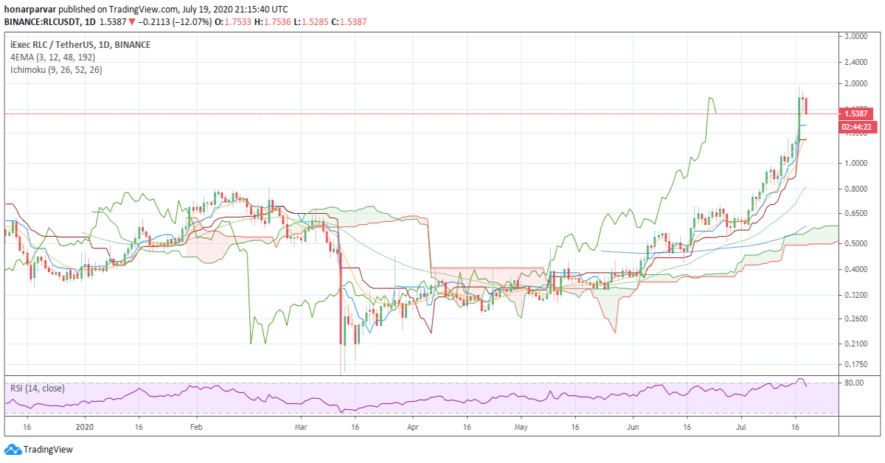The height and width of the screenshot is (463, 885).
Task: Click the 'Feb' time axis label
Action: 196,426
